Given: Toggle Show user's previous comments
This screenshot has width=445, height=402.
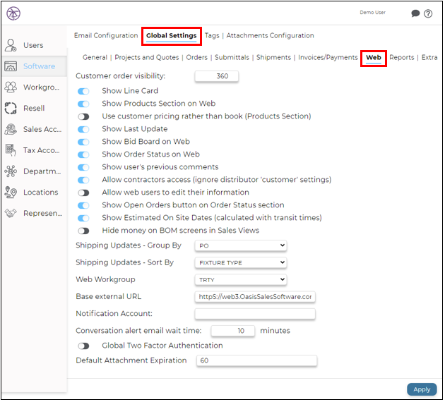Looking at the screenshot, I should [x=83, y=167].
